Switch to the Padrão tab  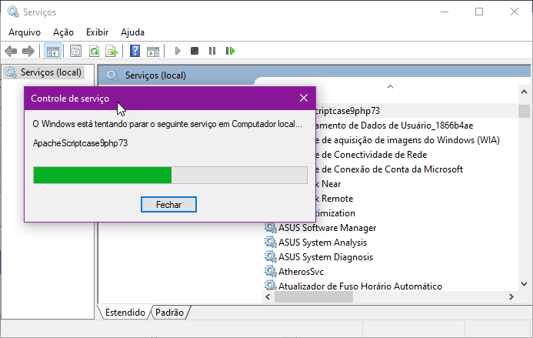(x=170, y=313)
